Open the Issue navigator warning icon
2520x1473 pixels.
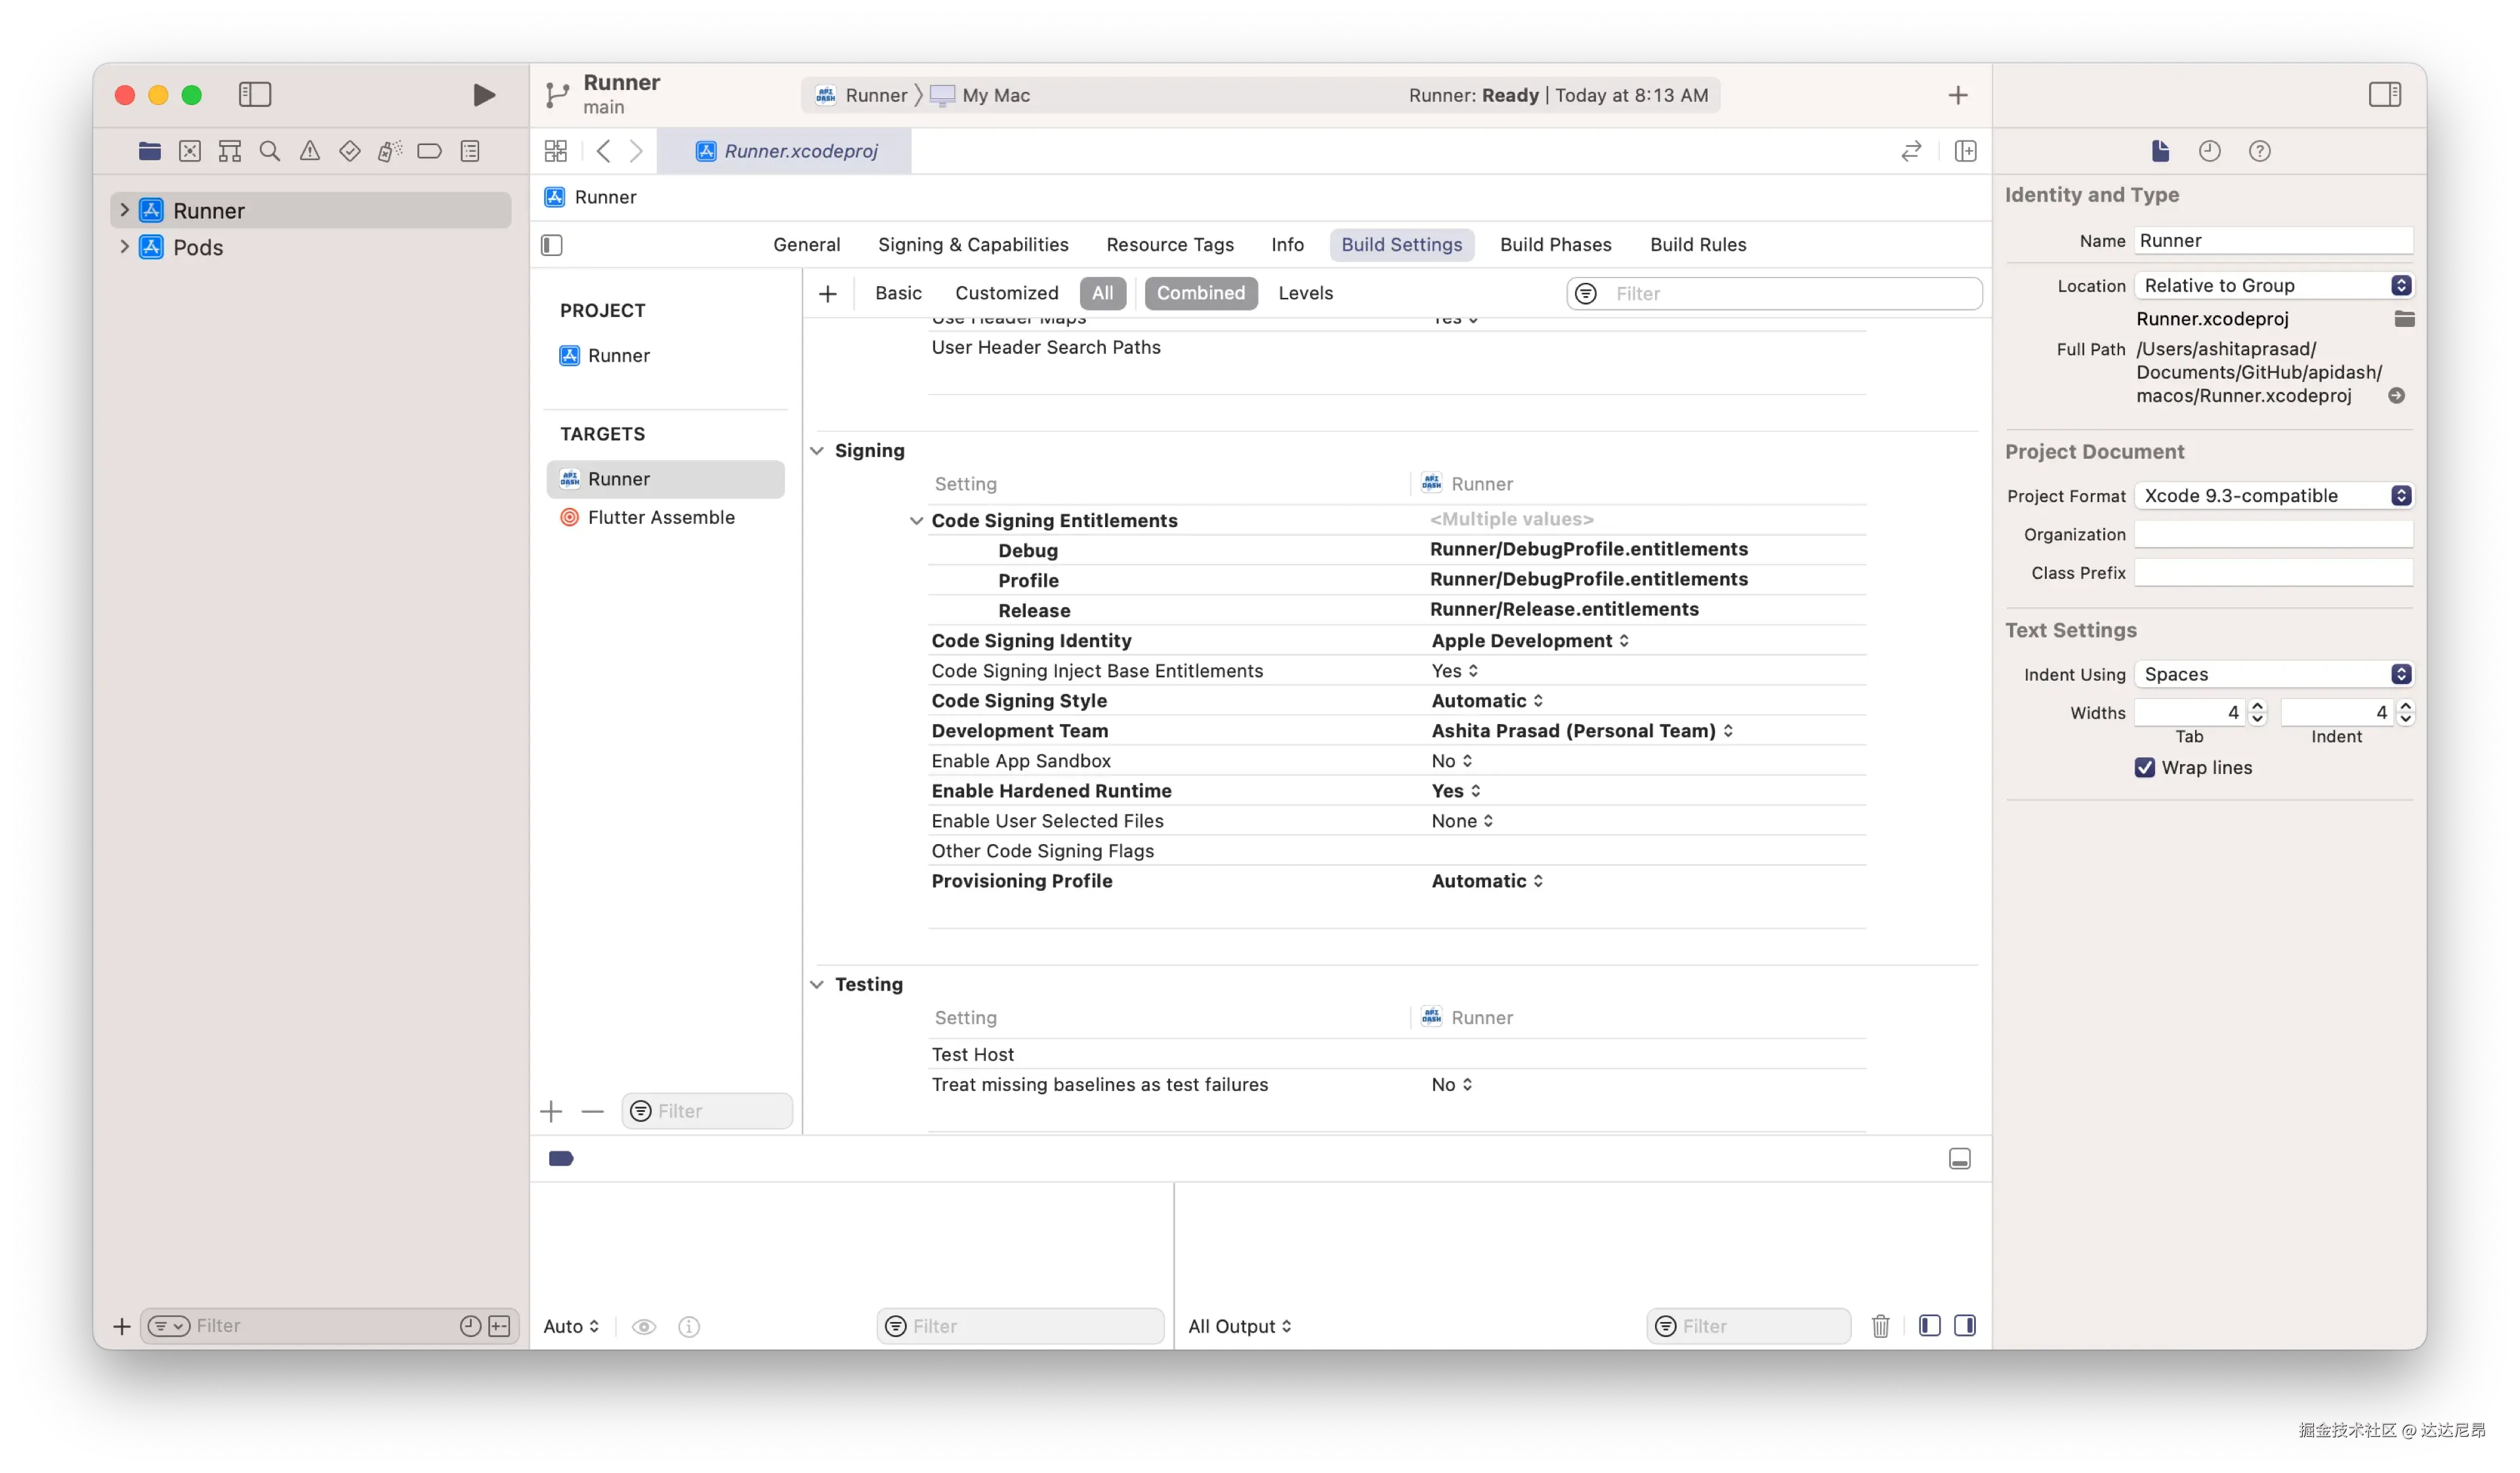(310, 151)
